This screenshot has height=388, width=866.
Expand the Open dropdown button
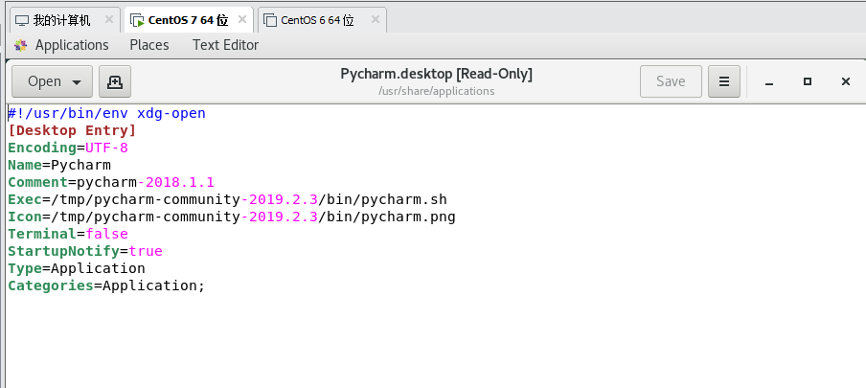click(x=53, y=81)
